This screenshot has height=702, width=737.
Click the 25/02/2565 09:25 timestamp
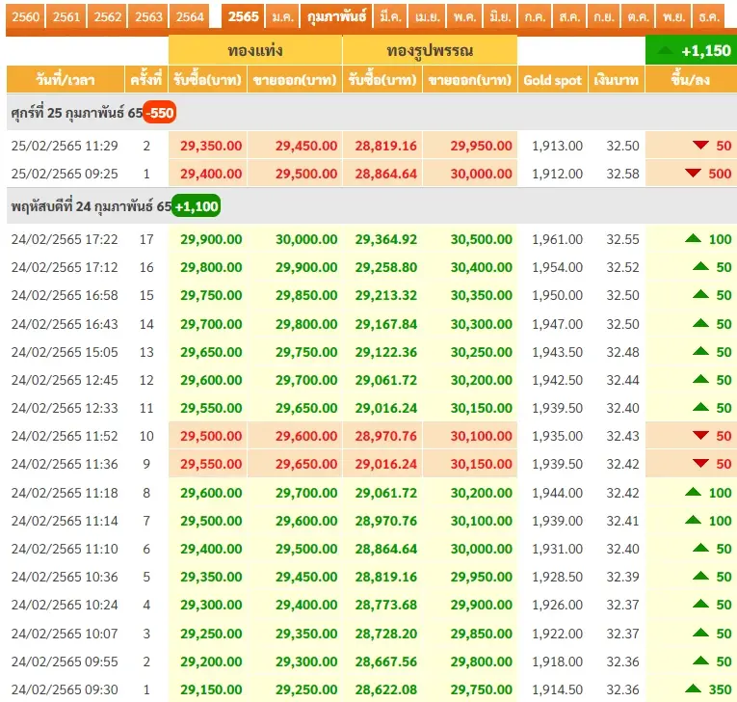pyautogui.click(x=65, y=175)
